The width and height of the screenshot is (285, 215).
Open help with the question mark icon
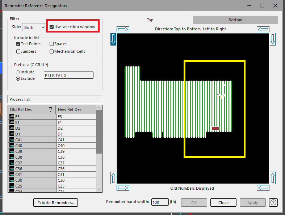(x=273, y=203)
